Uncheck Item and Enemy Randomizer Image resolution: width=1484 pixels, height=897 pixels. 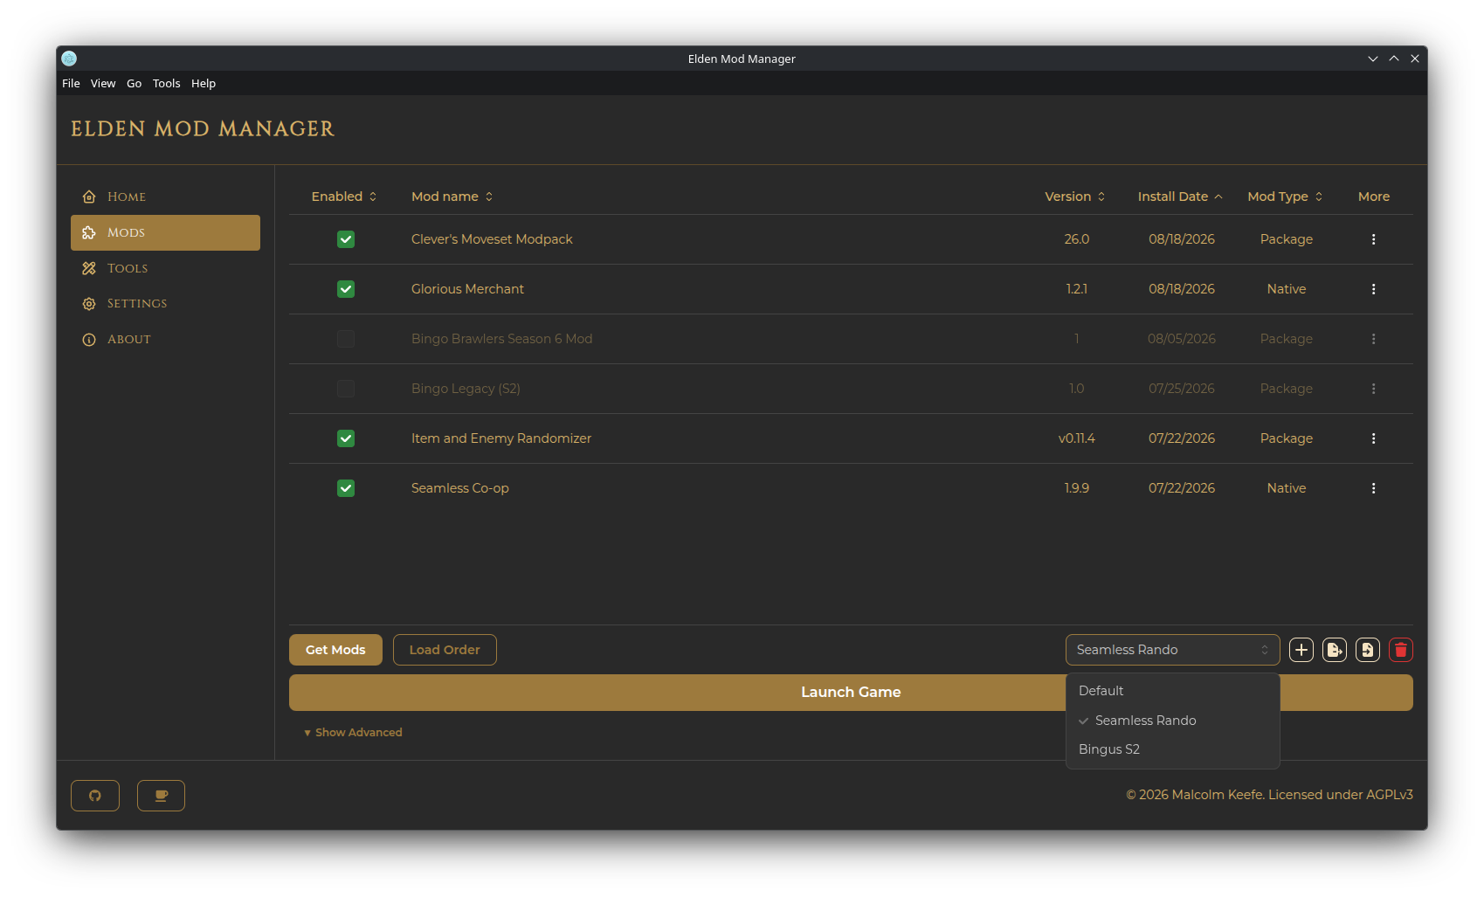pyautogui.click(x=346, y=438)
